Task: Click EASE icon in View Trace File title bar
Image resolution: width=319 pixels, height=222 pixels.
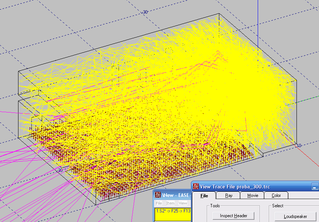Action: [x=196, y=187]
